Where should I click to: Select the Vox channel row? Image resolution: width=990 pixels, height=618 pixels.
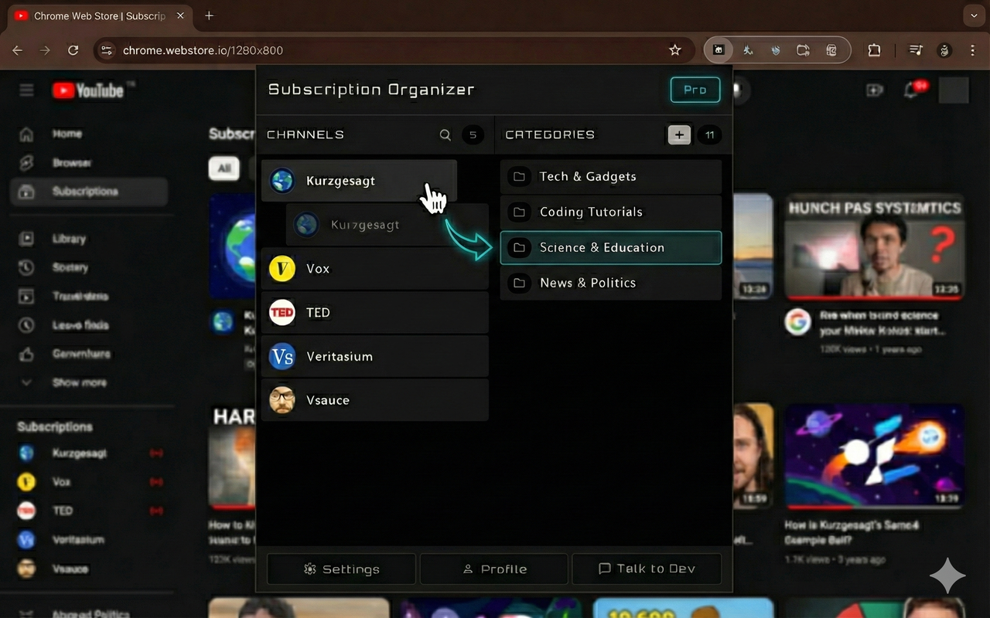click(x=375, y=269)
